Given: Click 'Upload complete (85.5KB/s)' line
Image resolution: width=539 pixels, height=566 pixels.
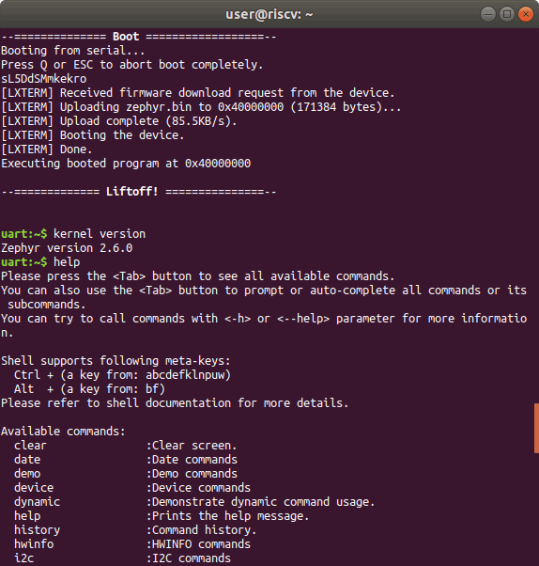Looking at the screenshot, I should point(119,121).
